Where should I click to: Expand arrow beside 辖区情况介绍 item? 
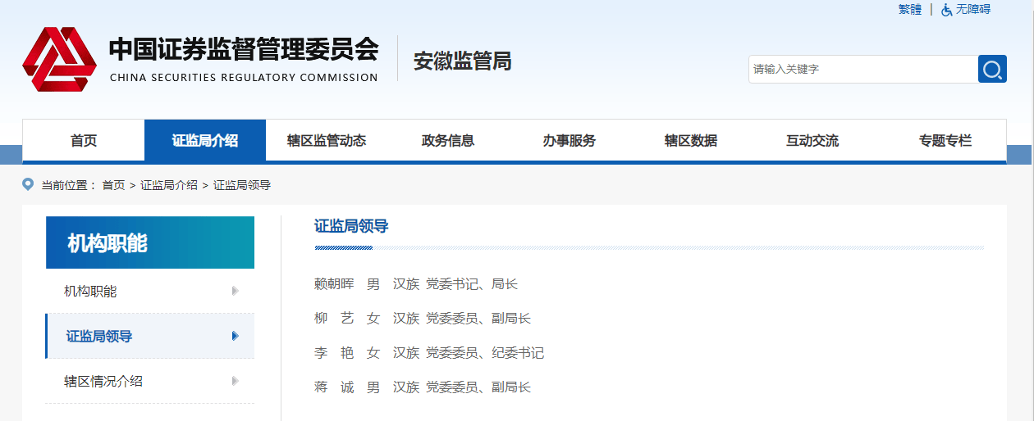236,381
